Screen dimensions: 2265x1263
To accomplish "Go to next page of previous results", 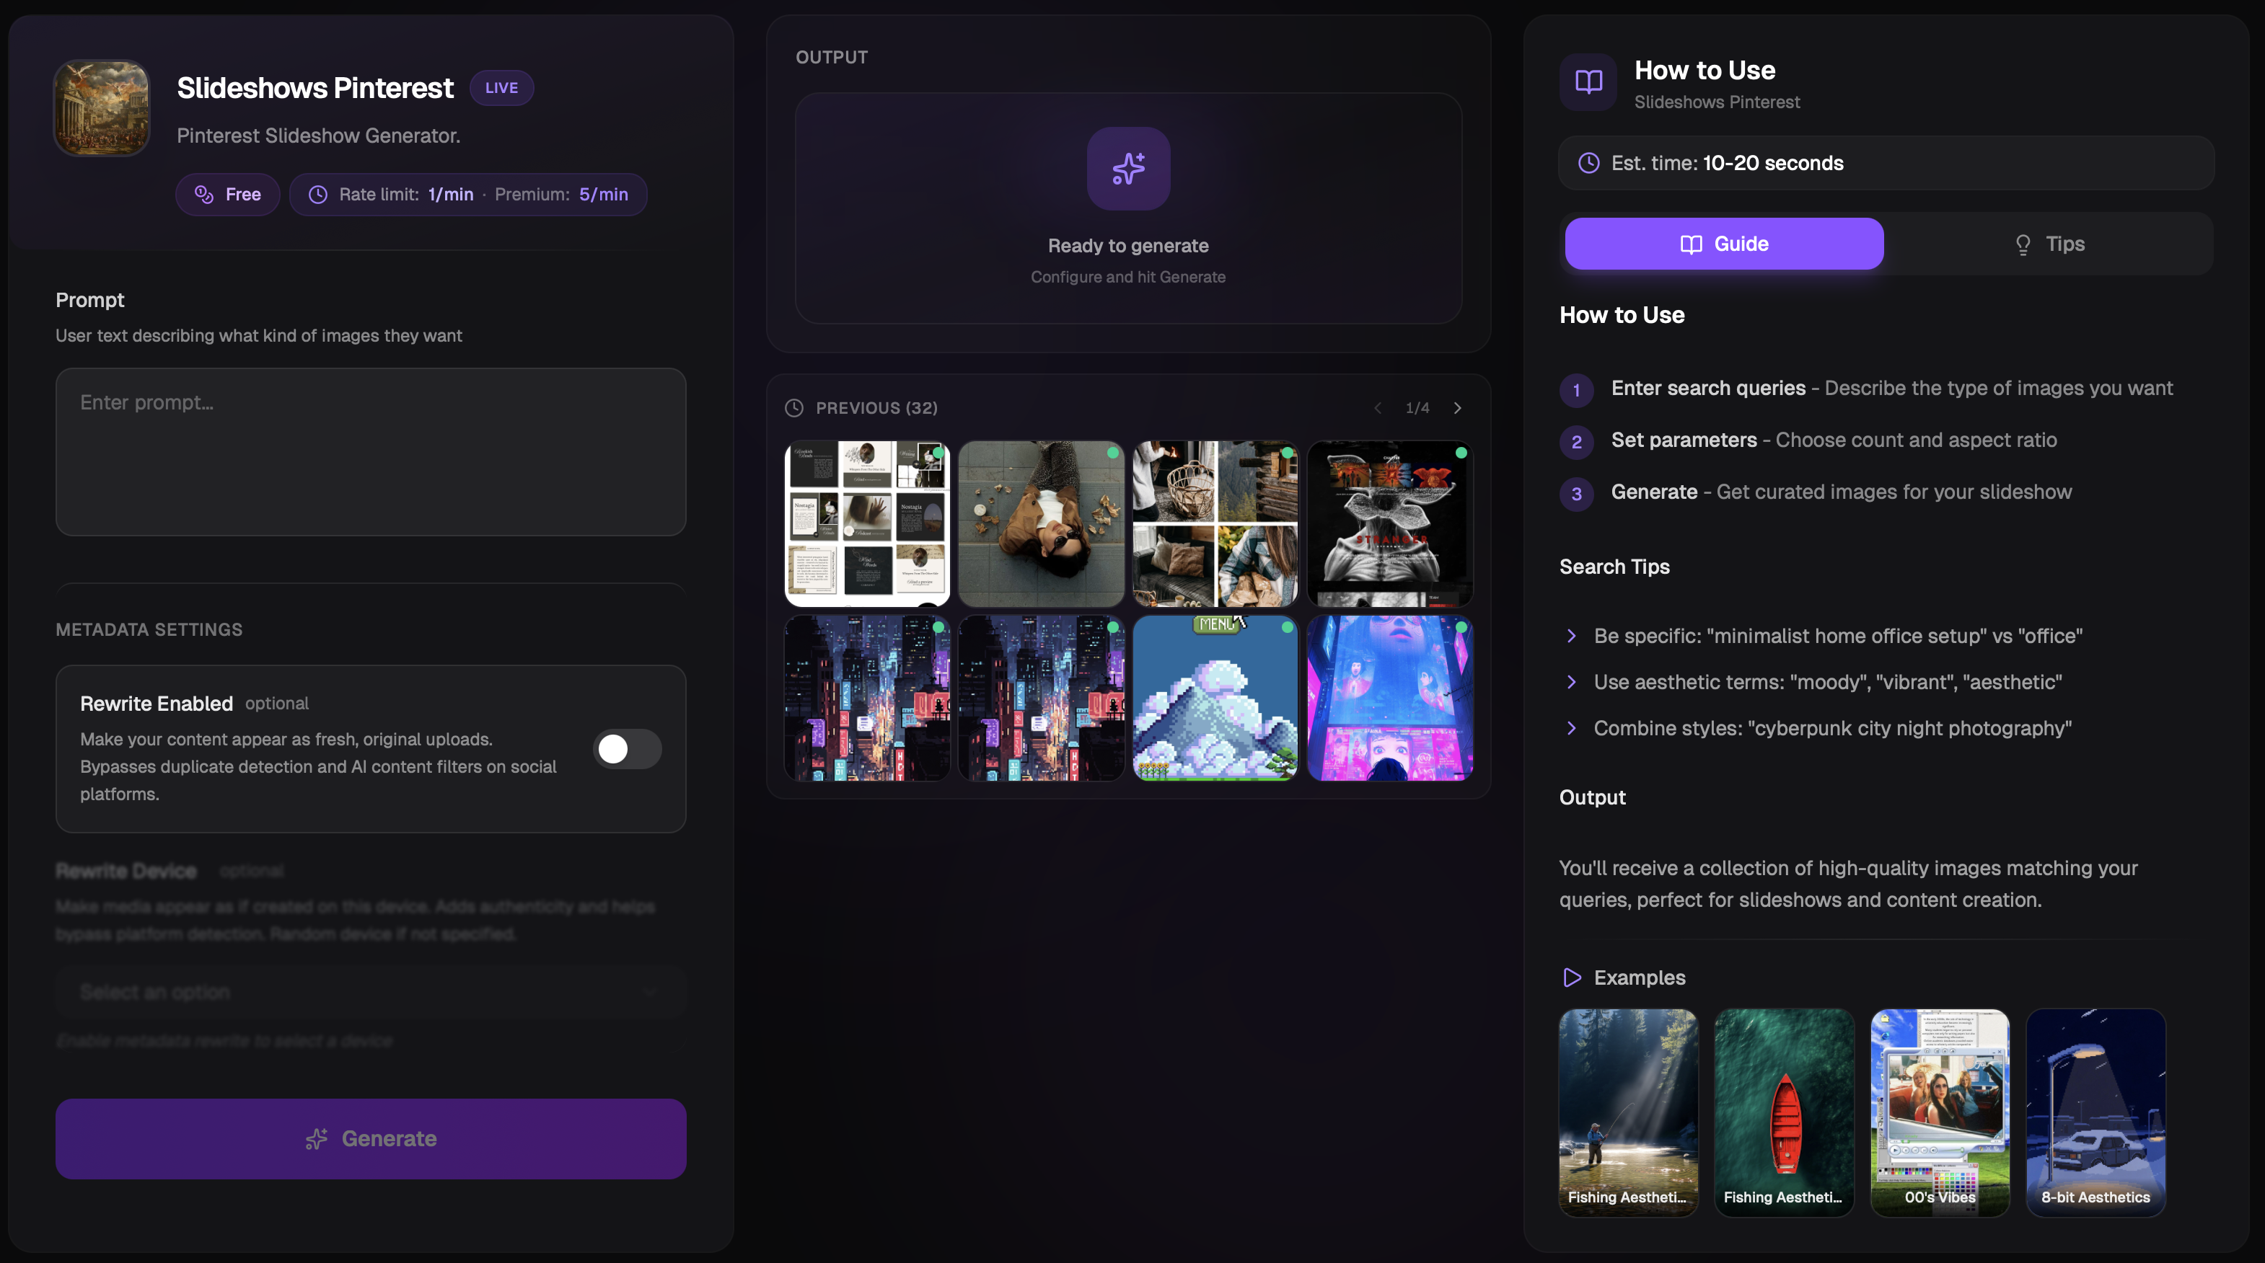I will [x=1457, y=408].
